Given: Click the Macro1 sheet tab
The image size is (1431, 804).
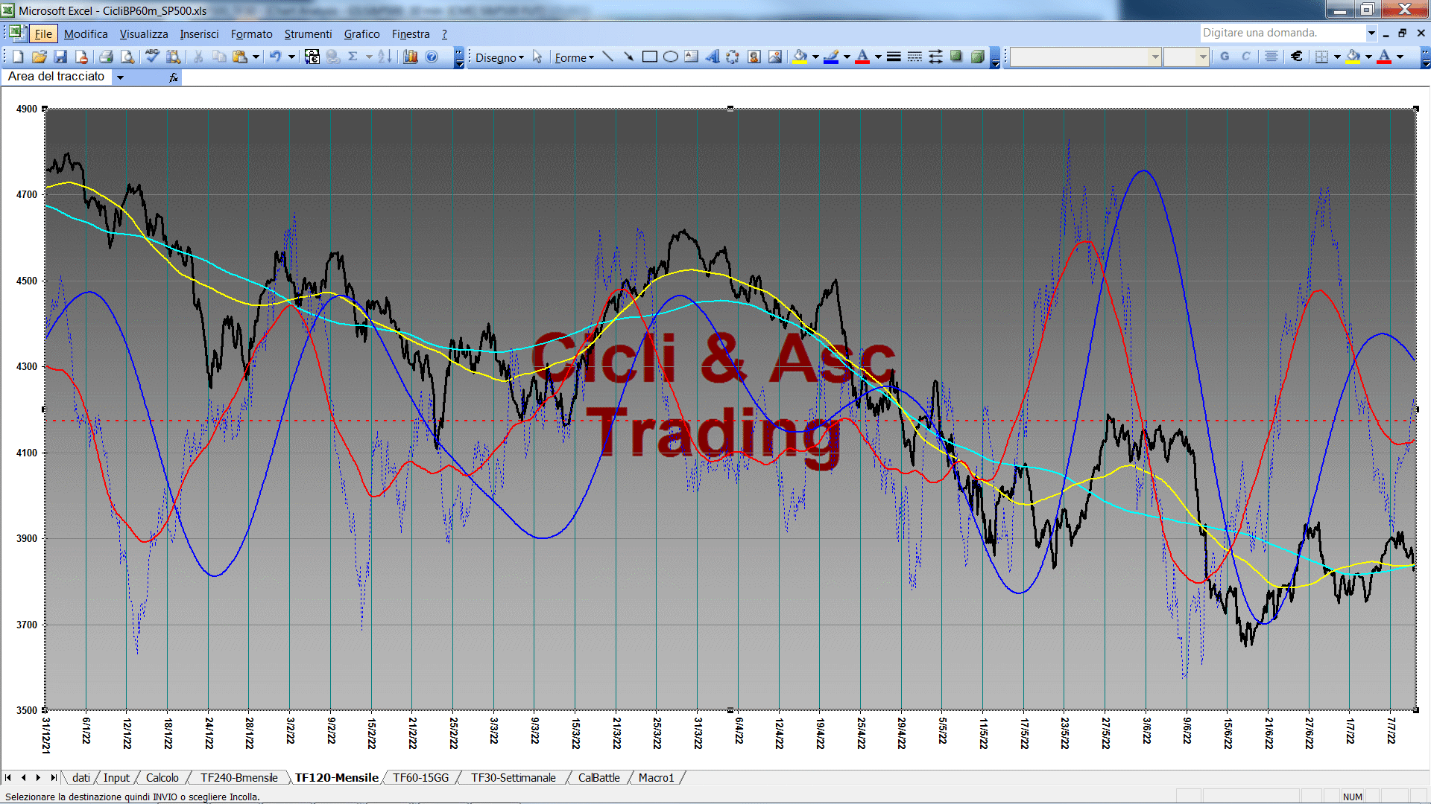Looking at the screenshot, I should 656,777.
